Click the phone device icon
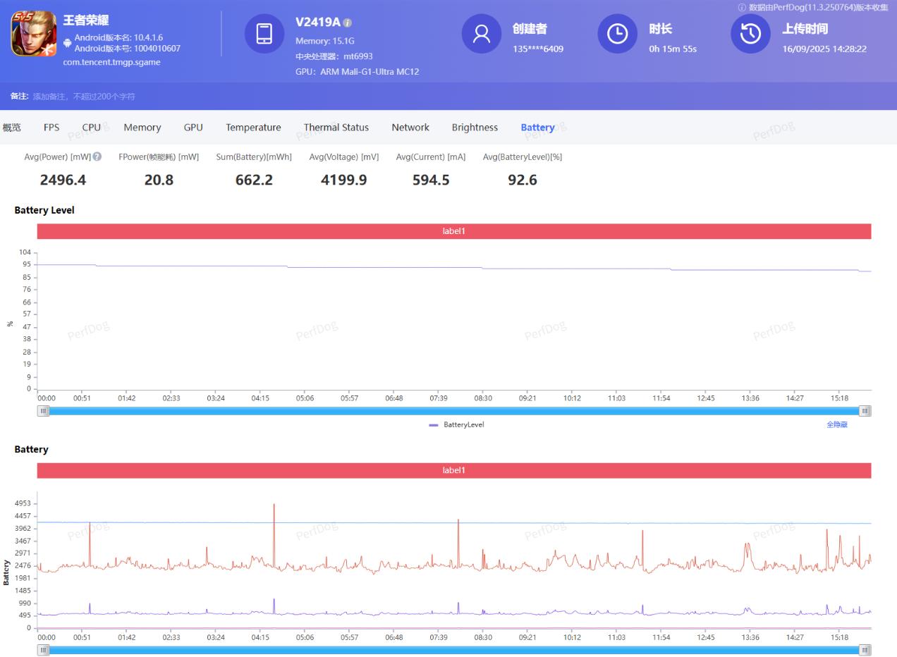The height and width of the screenshot is (657, 897). [x=264, y=33]
